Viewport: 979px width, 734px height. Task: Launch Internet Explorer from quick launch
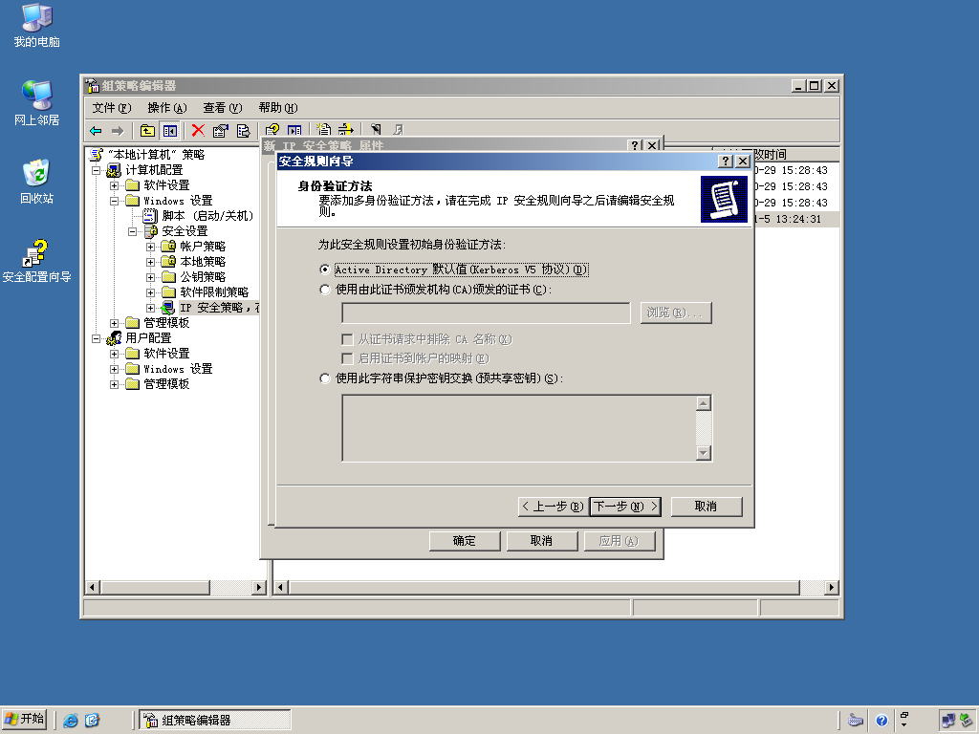pyautogui.click(x=71, y=721)
